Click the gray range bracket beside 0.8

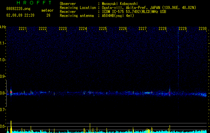click(7, 93)
